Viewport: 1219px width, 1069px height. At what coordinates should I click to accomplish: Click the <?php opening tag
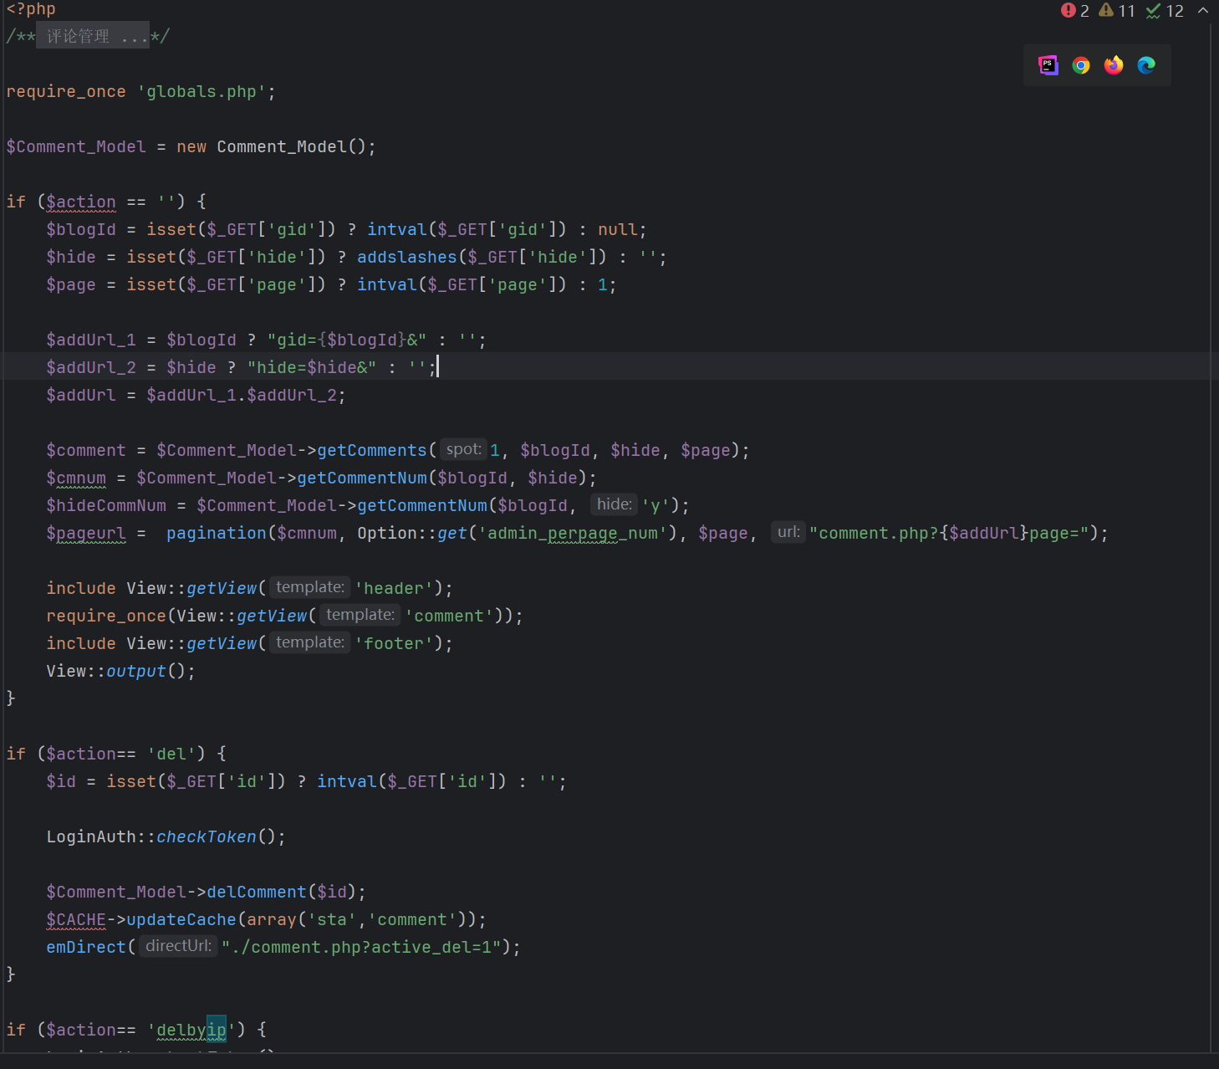(x=31, y=9)
